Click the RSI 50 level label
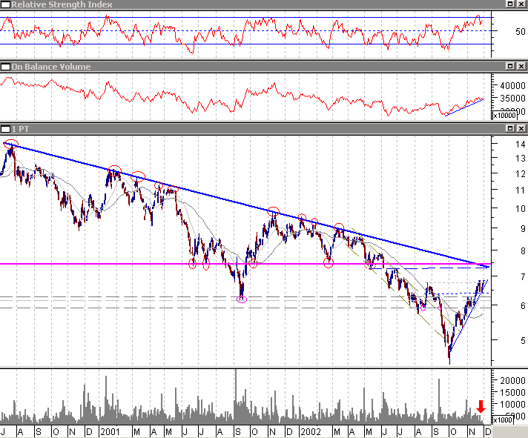 coord(521,32)
